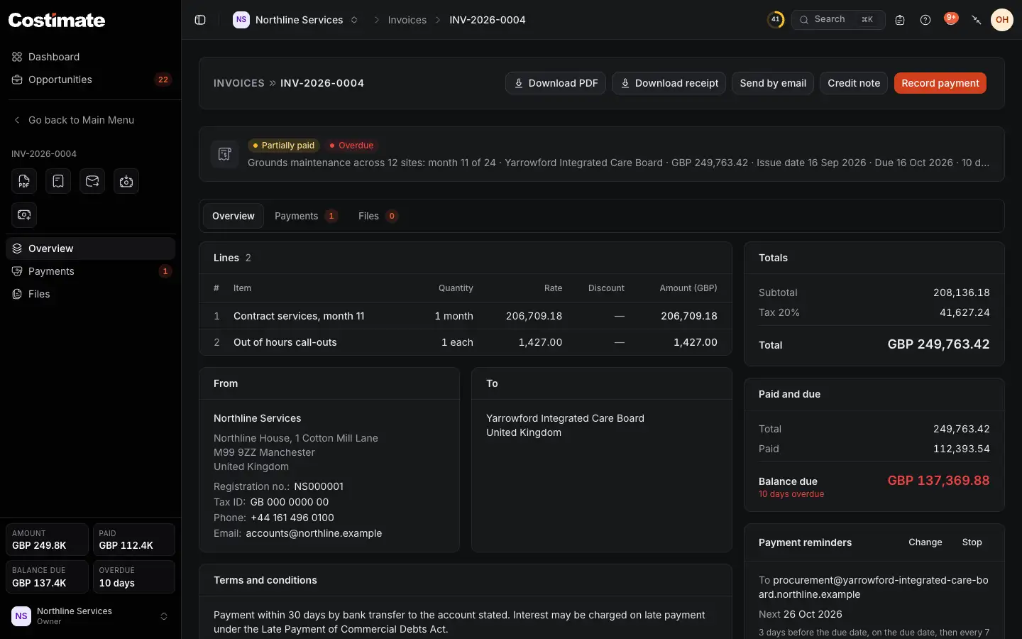Viewport: 1022px width, 639px height.
Task: Open Opportunities in the sidebar
Action: (90, 80)
